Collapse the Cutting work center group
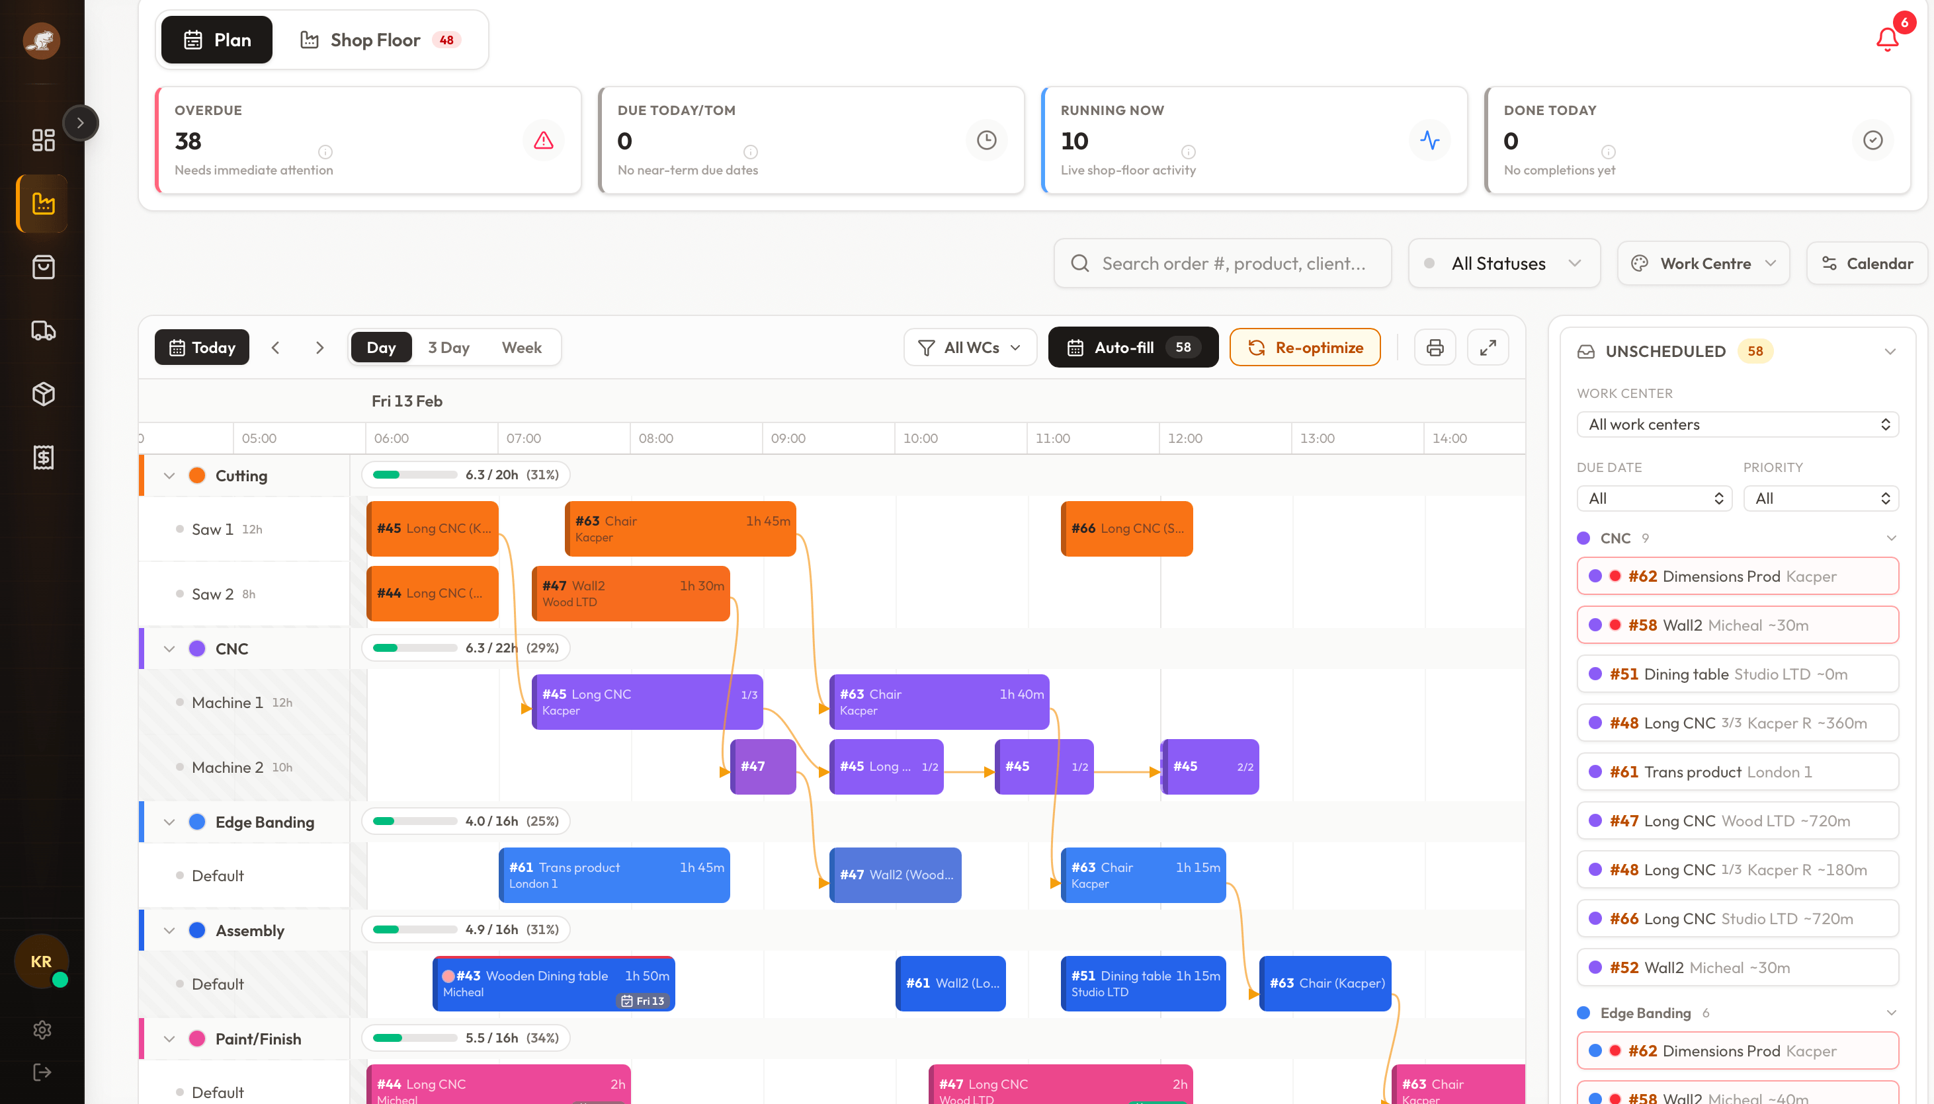 [x=170, y=475]
